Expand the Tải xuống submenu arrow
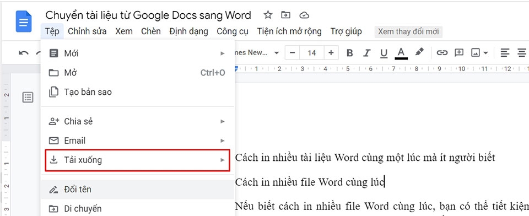529x216 pixels. point(222,160)
